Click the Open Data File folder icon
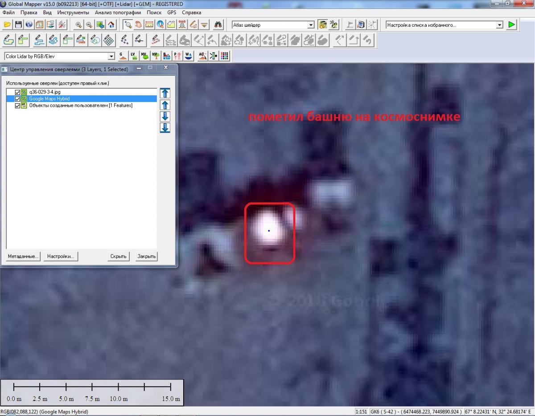The width and height of the screenshot is (535, 416). (7, 25)
